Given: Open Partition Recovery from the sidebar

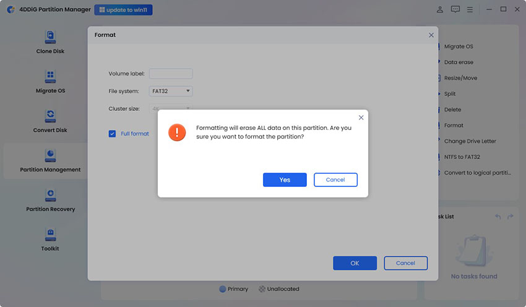Looking at the screenshot, I should point(50,201).
